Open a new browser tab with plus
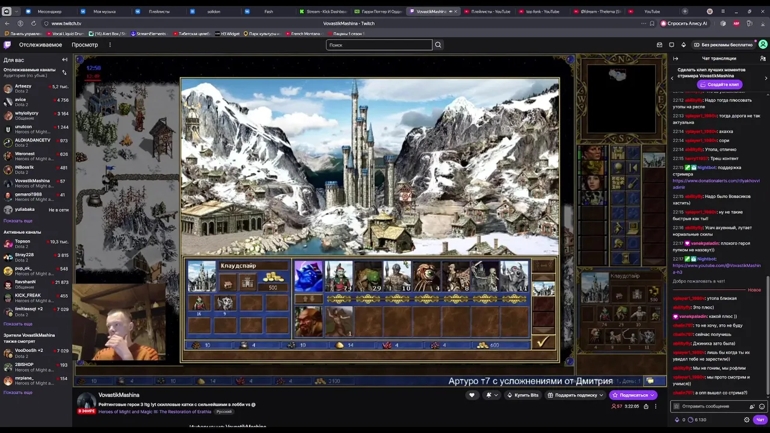Screen dimensions: 770x433 coord(685,11)
